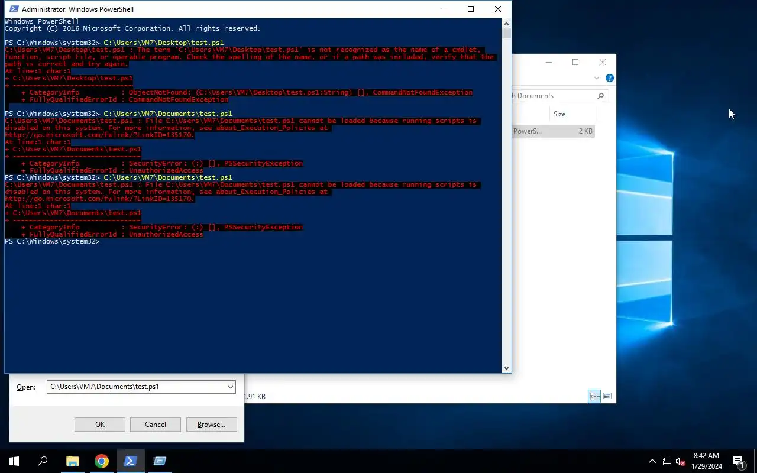Close the File Explorer window

(602, 62)
